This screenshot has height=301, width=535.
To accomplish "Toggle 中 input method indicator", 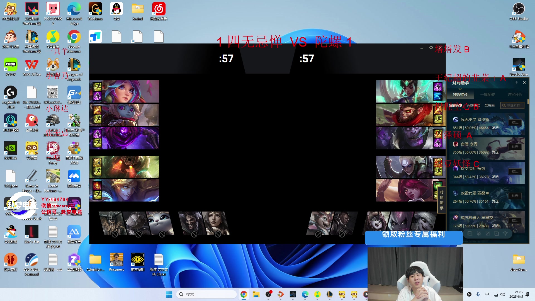I will (487, 294).
